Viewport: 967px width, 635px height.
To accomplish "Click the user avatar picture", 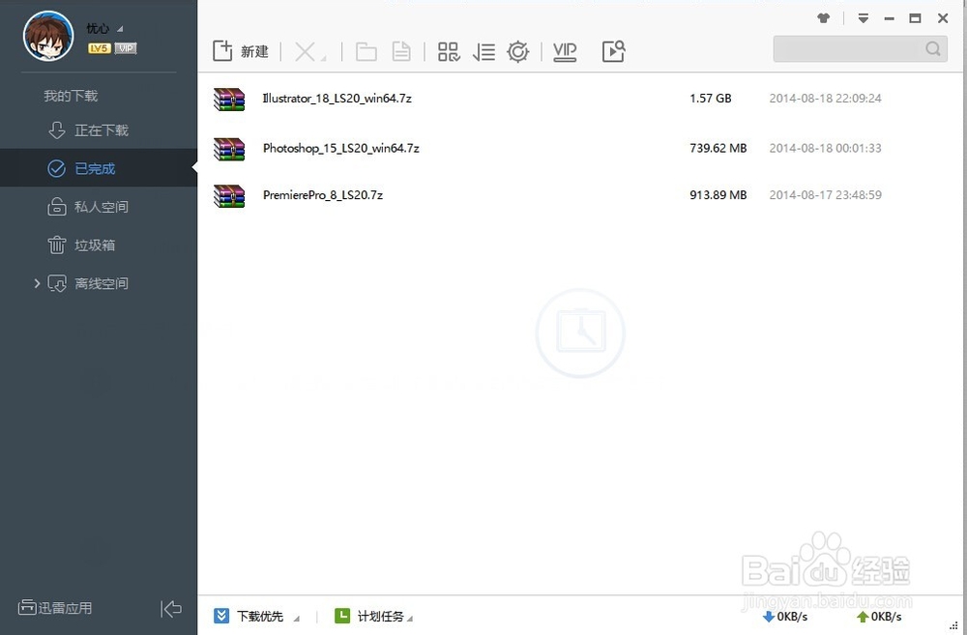I will (x=48, y=37).
